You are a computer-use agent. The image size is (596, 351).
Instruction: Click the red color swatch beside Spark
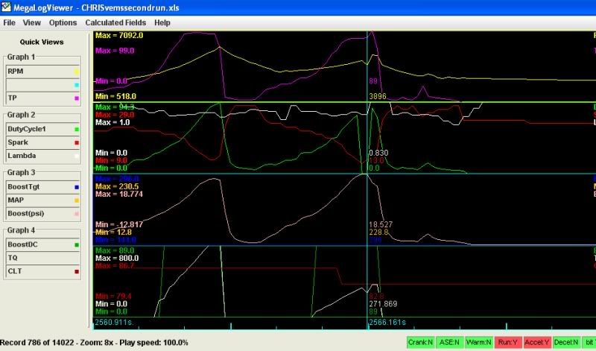click(x=77, y=142)
